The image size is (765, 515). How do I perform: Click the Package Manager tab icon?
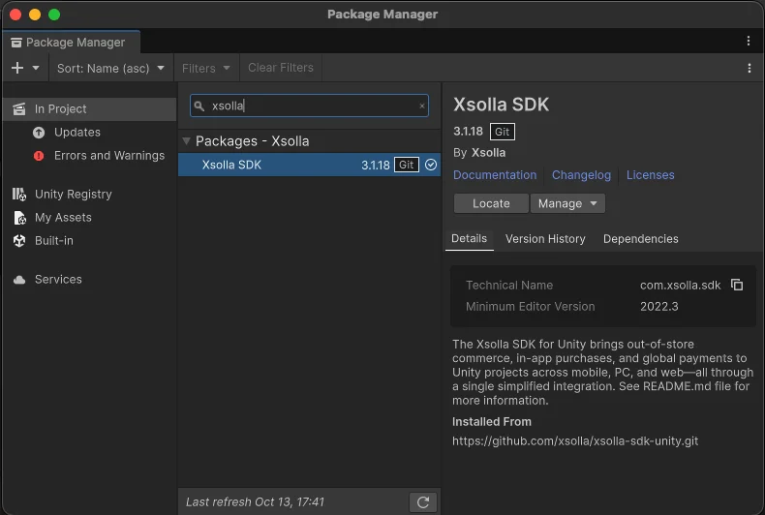[x=16, y=43]
